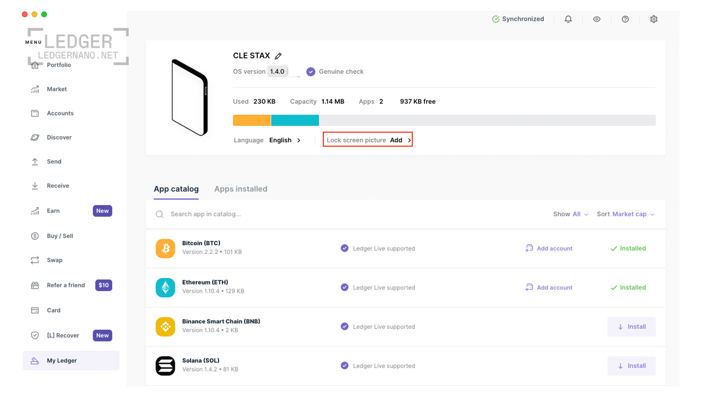This screenshot has height=394, width=701.
Task: Click the search magnifier icon in catalog
Action: [x=159, y=215]
